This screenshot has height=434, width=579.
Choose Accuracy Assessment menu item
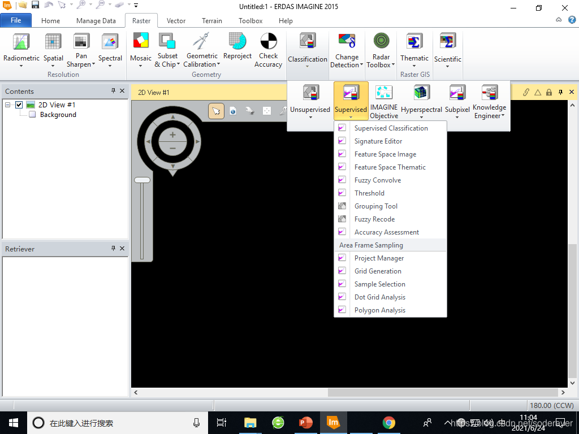tap(390, 232)
